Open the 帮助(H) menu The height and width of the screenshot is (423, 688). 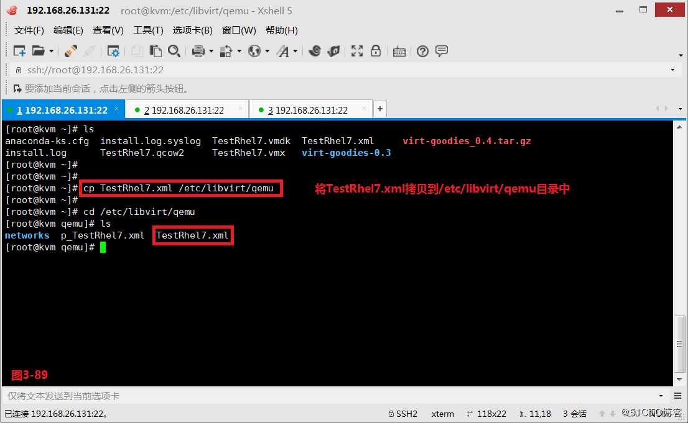pyautogui.click(x=282, y=30)
